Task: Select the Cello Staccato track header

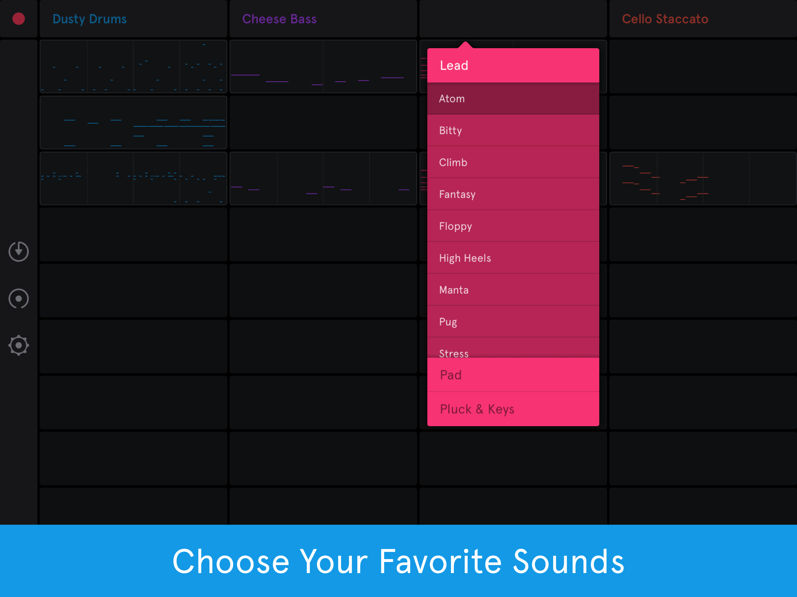Action: click(x=702, y=19)
